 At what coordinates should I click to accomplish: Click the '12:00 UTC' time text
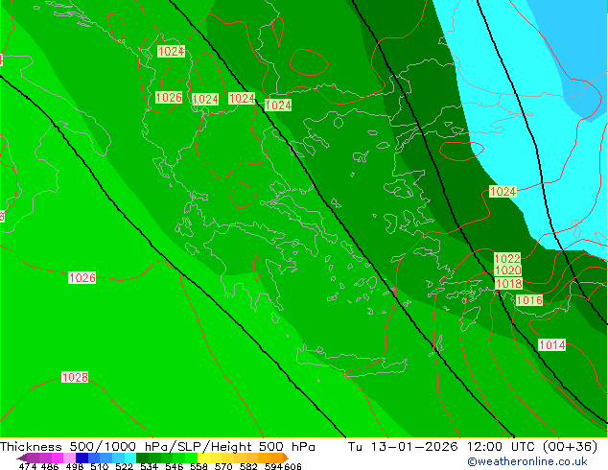click(501, 447)
